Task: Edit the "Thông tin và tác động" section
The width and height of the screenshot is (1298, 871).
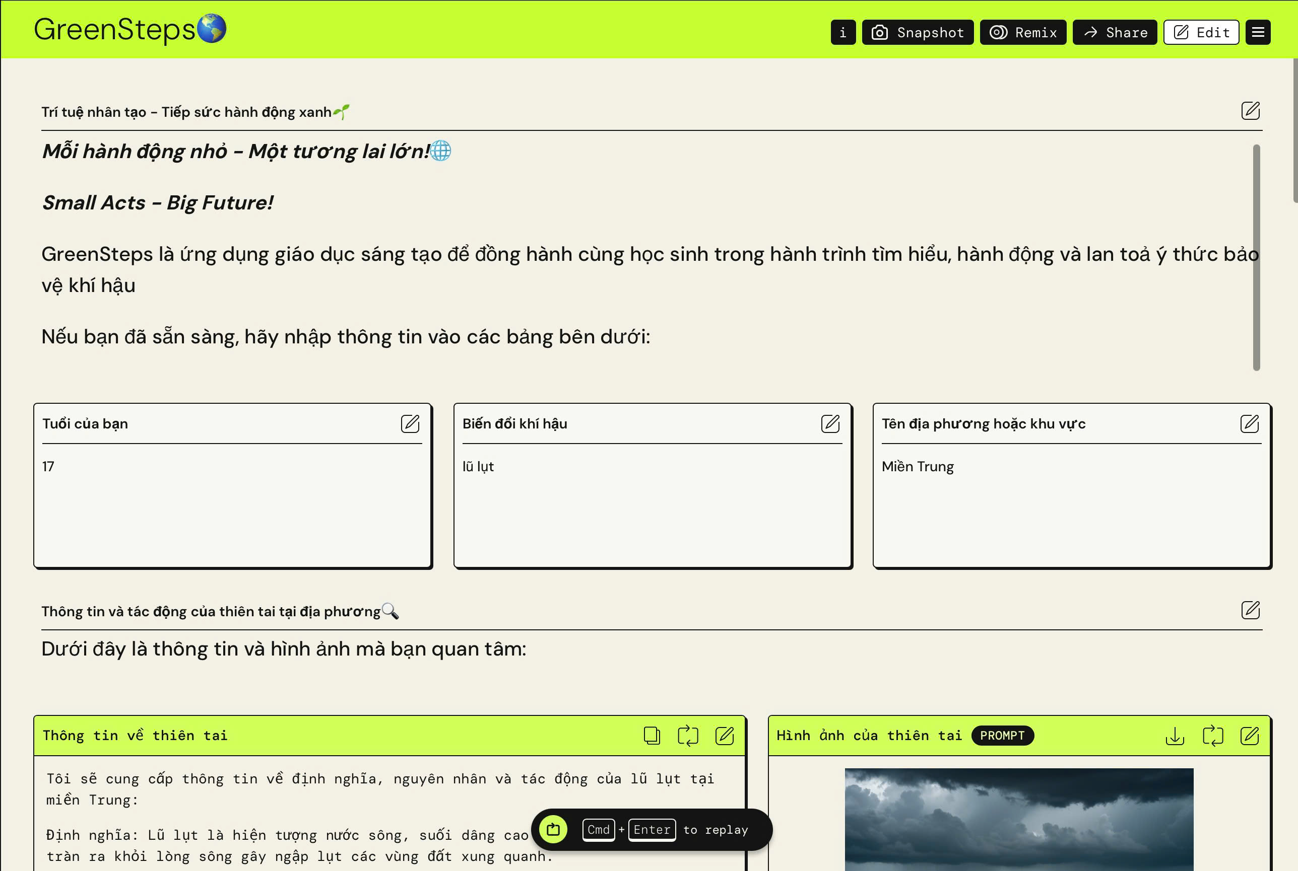Action: click(1250, 611)
